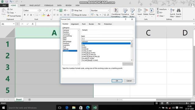Click the Conditional Formatting icon
195x110 pixels.
tap(116, 11)
